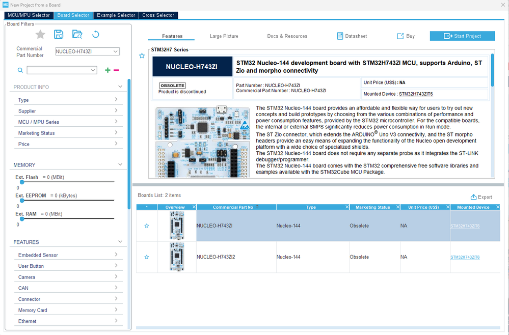Sort by Commercial Part No arrow
This screenshot has width=509, height=335.
[257, 206]
